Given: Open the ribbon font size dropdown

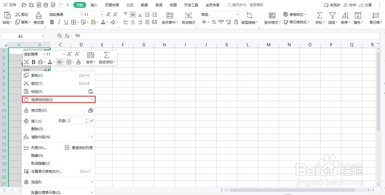Looking at the screenshot, I should [102, 14].
